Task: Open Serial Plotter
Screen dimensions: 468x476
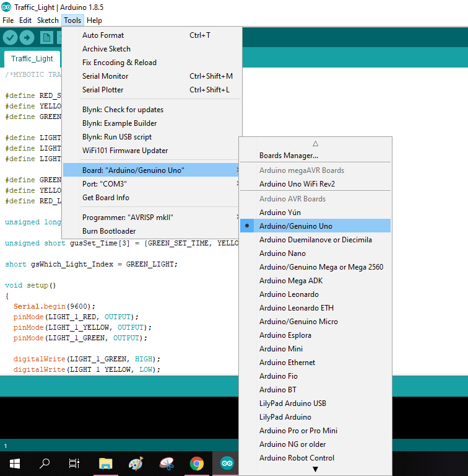Action: click(x=151, y=90)
